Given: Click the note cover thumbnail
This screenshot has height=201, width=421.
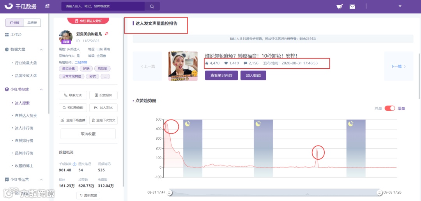Looking at the screenshot, I should point(183,66).
